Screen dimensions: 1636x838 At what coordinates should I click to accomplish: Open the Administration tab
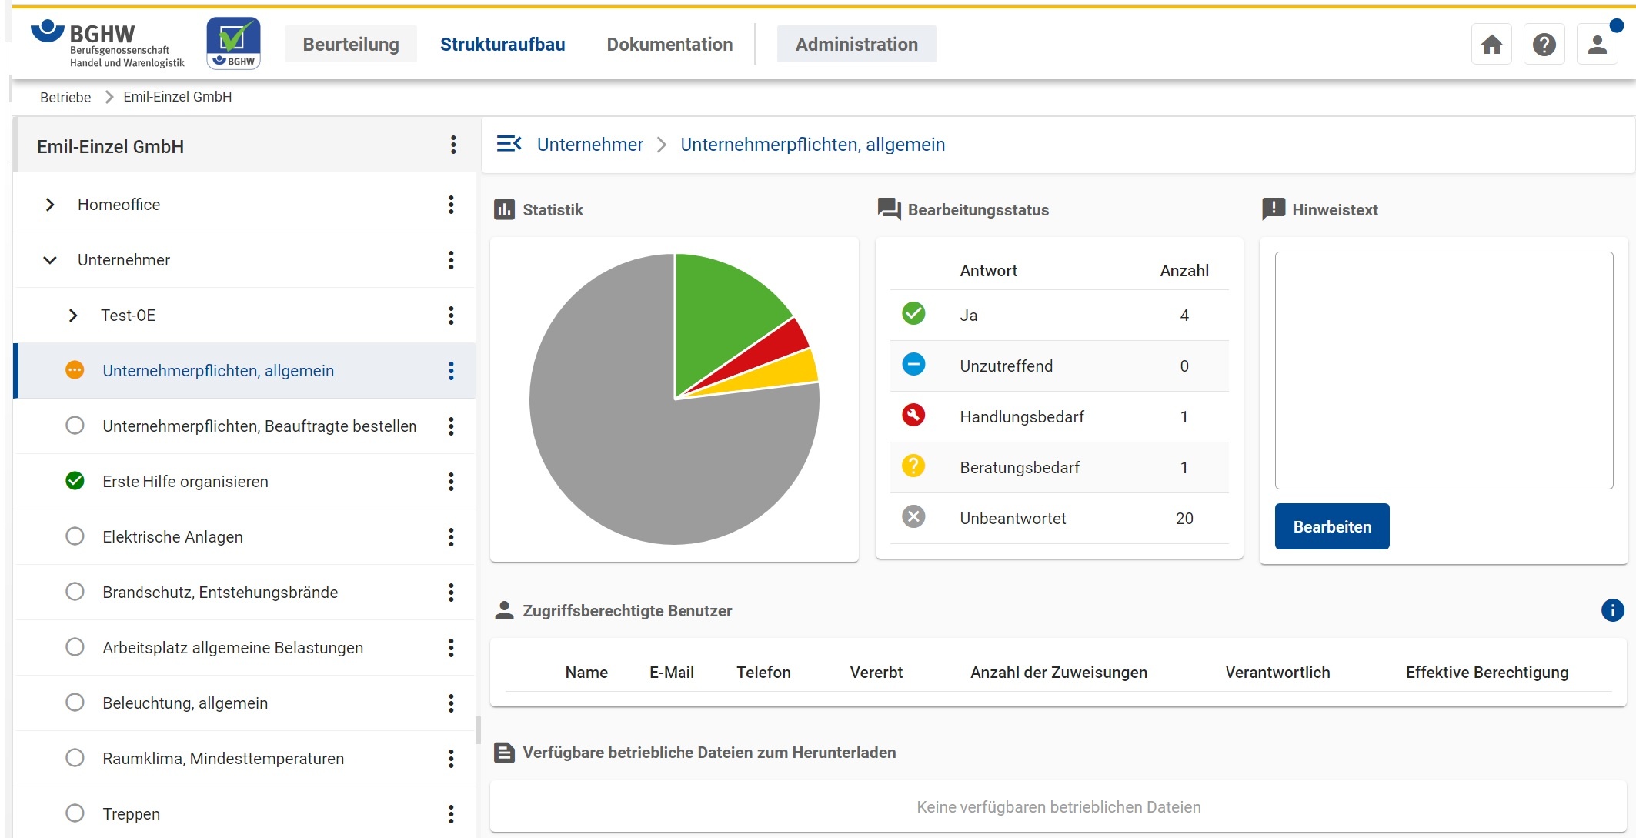click(856, 45)
